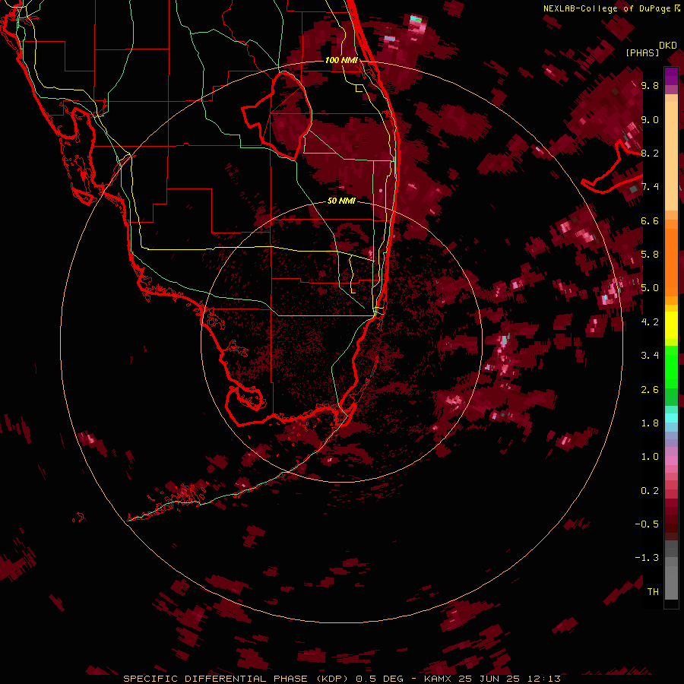Click the 1.8 color scale value
684x684 pixels.
pos(650,423)
